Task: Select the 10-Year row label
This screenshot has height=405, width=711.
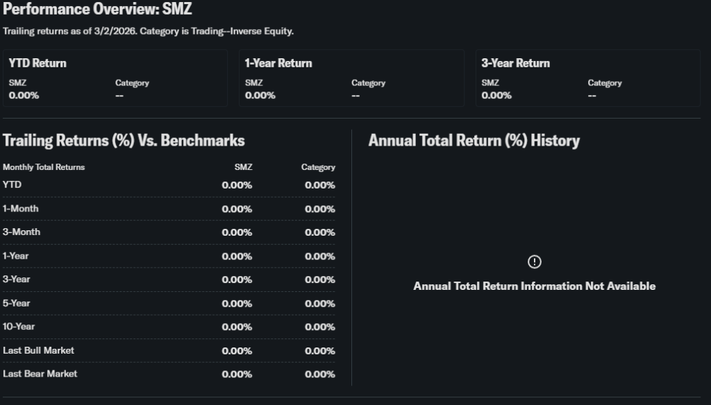Action: [x=19, y=327]
